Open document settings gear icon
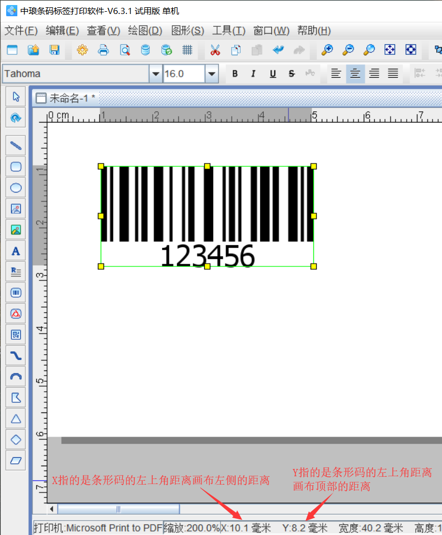Screen dimensions: 442x535 (x=82, y=50)
